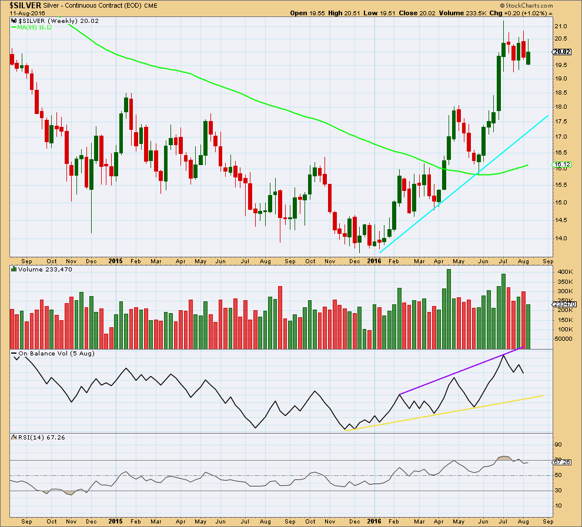This screenshot has width=582, height=527.
Task: Click the candlestick icon beside $SILVER (Weekly)
Action: [x=14, y=21]
